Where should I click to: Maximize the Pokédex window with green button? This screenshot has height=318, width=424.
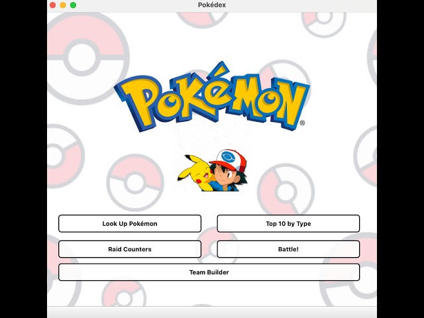tap(73, 5)
